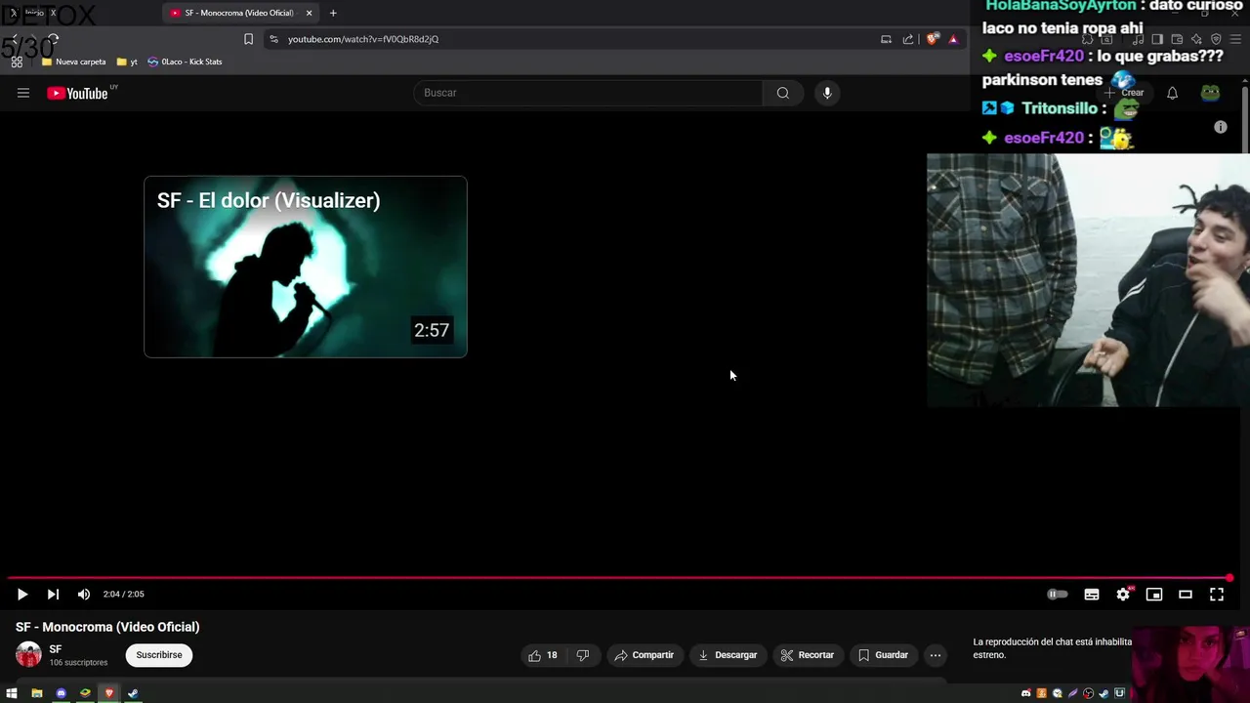The image size is (1250, 703).
Task: Dislike the video thumbs down
Action: pyautogui.click(x=583, y=655)
